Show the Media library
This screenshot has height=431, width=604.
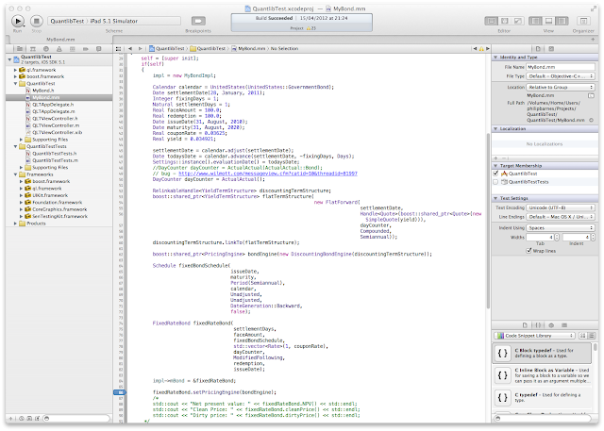pos(564,325)
